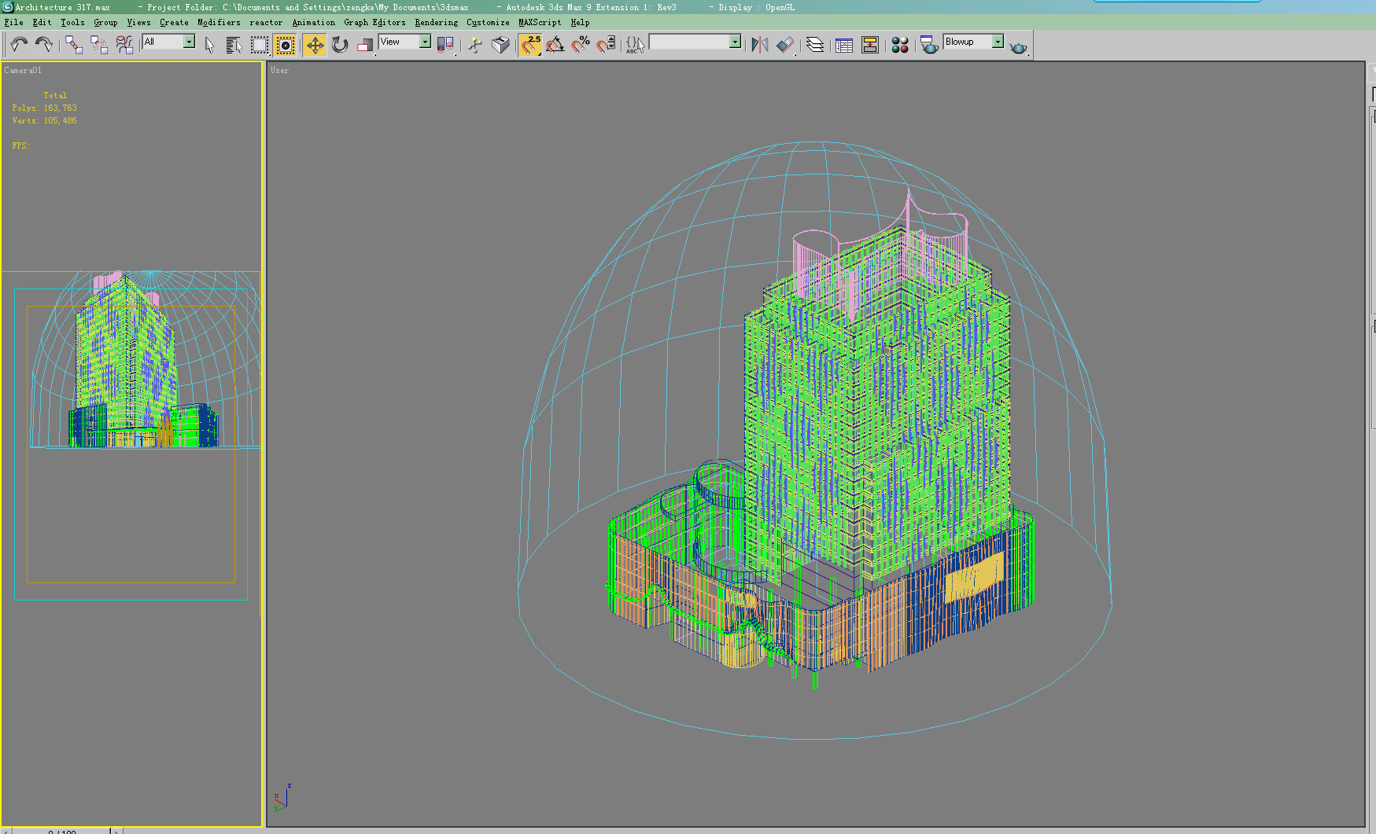
Task: Open Edit Named Selection Sets icon
Action: (x=635, y=45)
